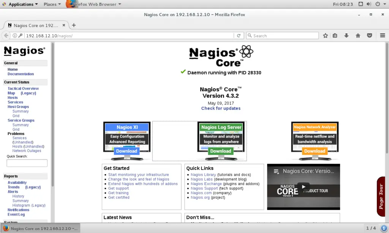
Task: Click the key permissions icon in address bar
Action: click(x=21, y=35)
